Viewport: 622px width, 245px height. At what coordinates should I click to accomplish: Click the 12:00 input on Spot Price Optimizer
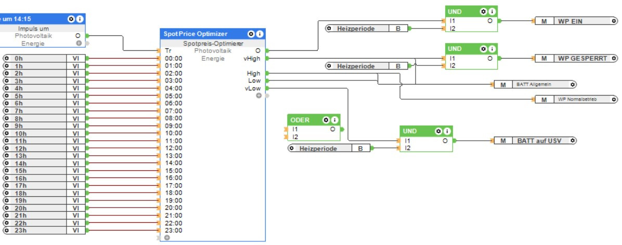tap(173, 148)
